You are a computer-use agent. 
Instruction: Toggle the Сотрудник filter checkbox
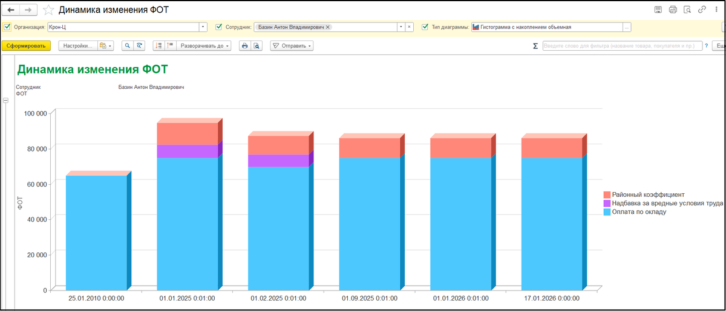click(x=218, y=27)
